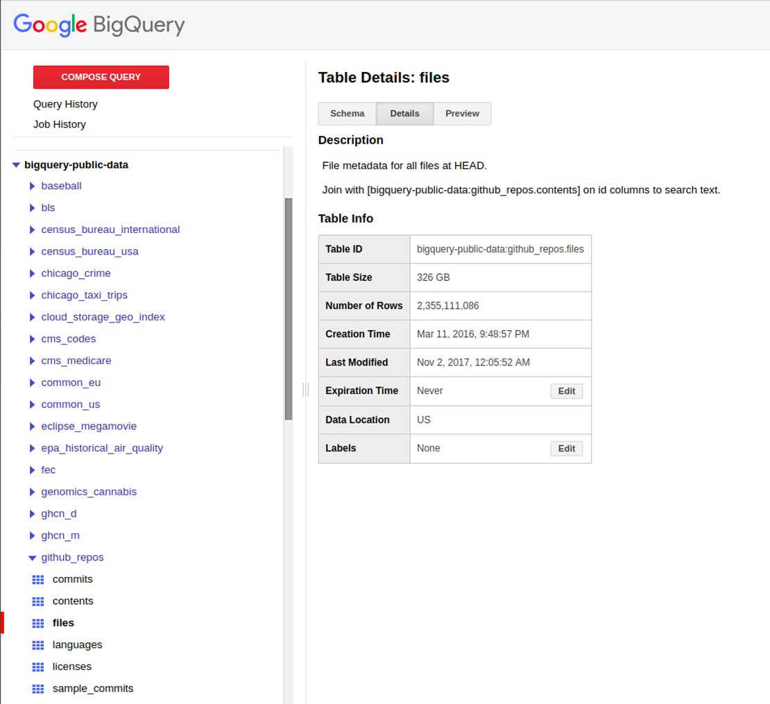This screenshot has height=704, width=770.
Task: Click the Labels value None
Action: [428, 448]
